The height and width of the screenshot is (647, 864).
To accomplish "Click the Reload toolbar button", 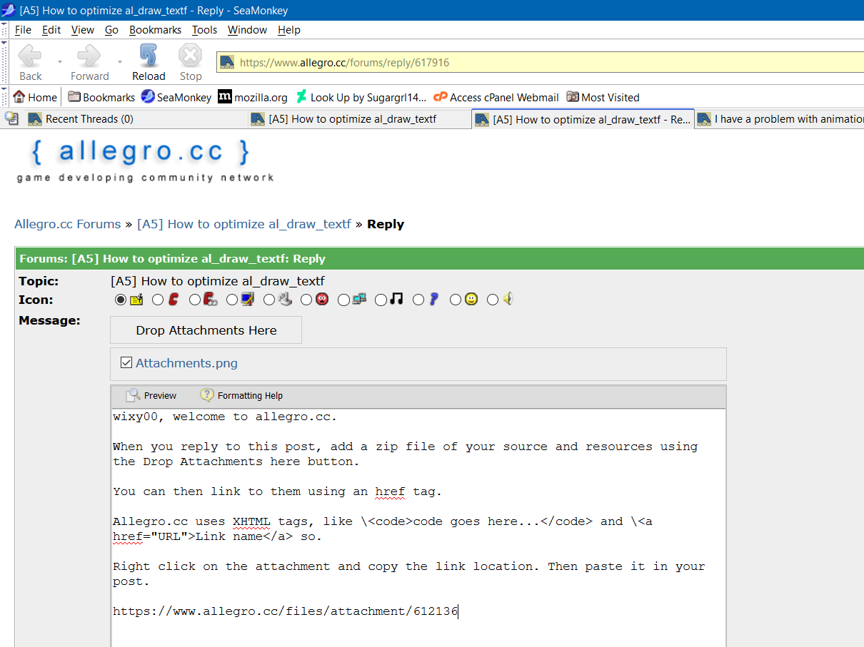I will 149,62.
